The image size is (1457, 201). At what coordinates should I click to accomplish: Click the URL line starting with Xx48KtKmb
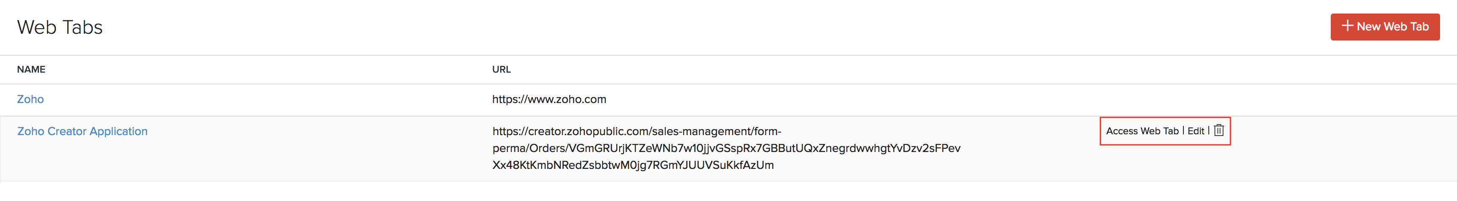[x=633, y=166]
